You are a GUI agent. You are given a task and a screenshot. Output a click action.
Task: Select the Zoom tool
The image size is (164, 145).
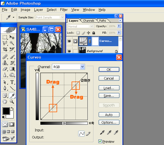tap(12, 101)
